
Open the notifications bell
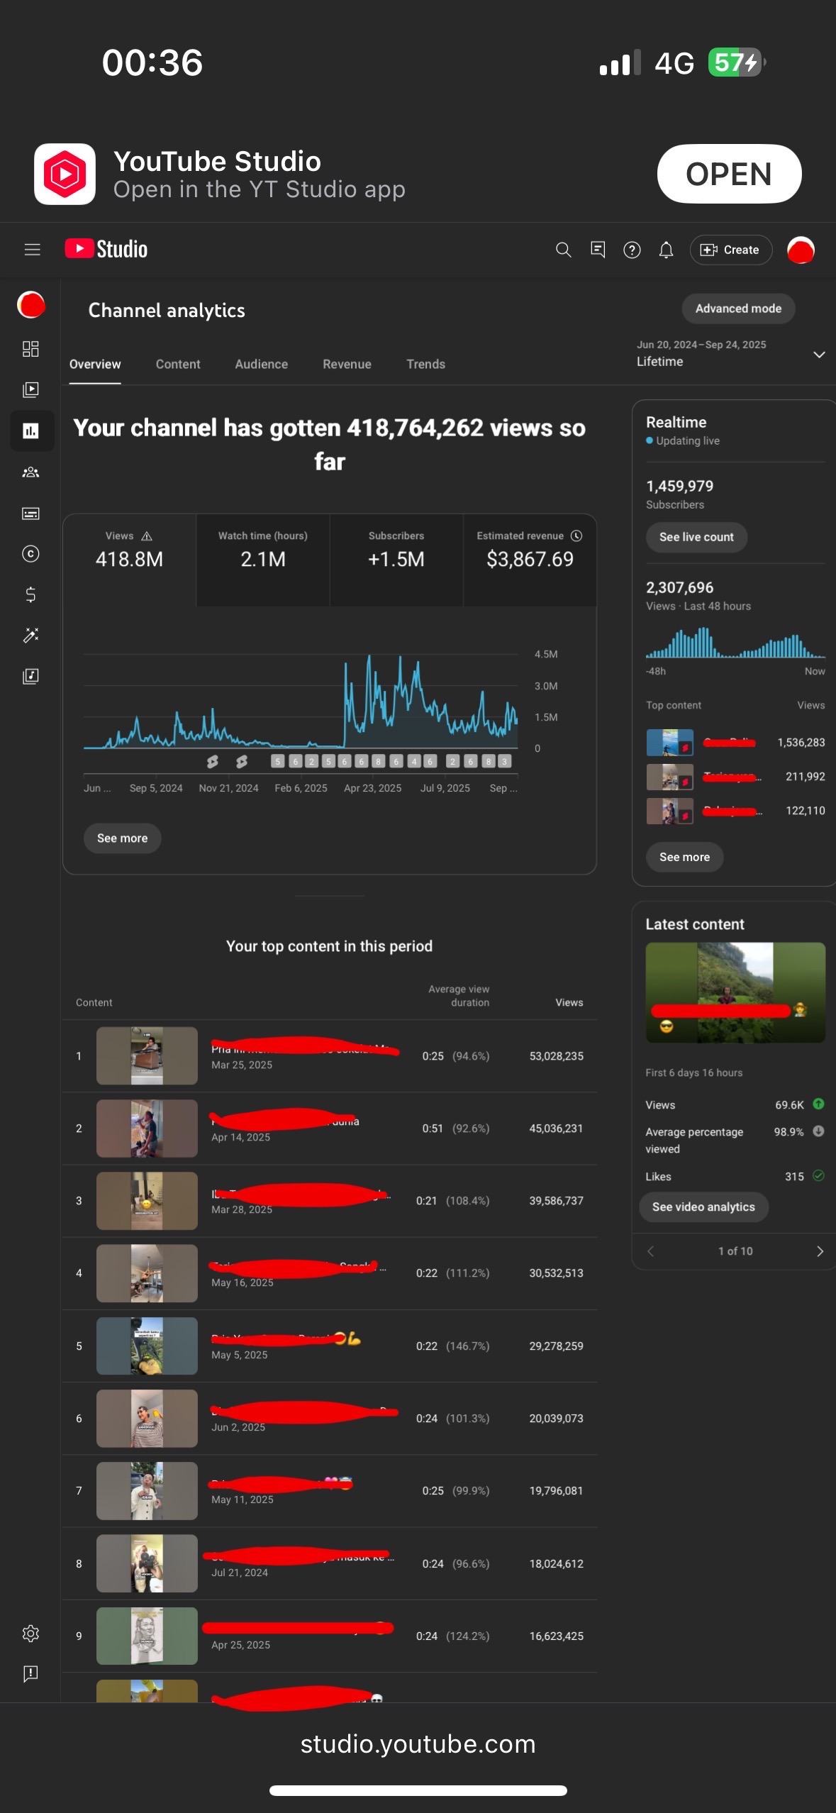click(666, 250)
